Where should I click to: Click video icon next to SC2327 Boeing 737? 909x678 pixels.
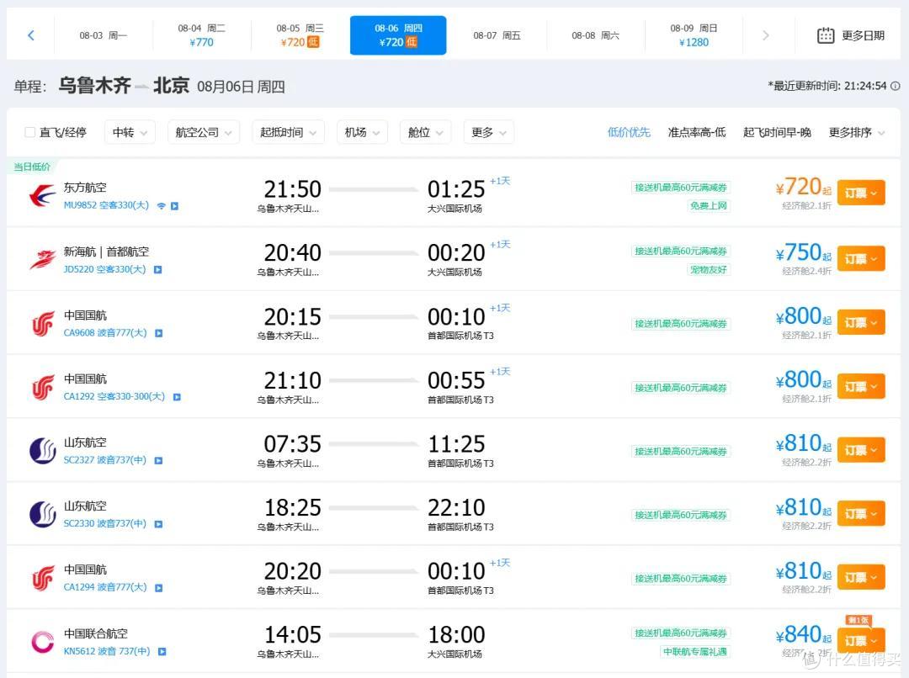[x=158, y=461]
